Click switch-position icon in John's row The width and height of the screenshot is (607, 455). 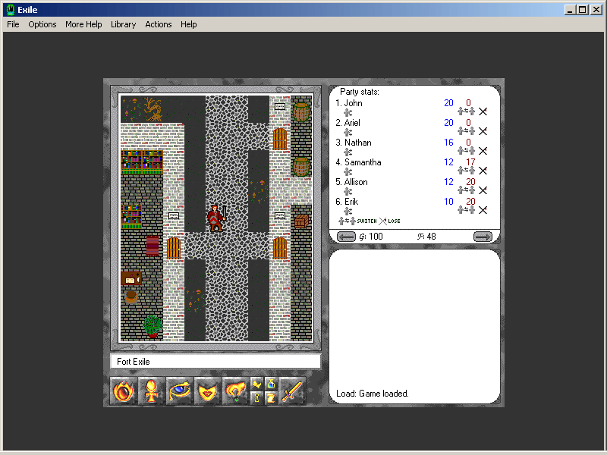pos(466,111)
